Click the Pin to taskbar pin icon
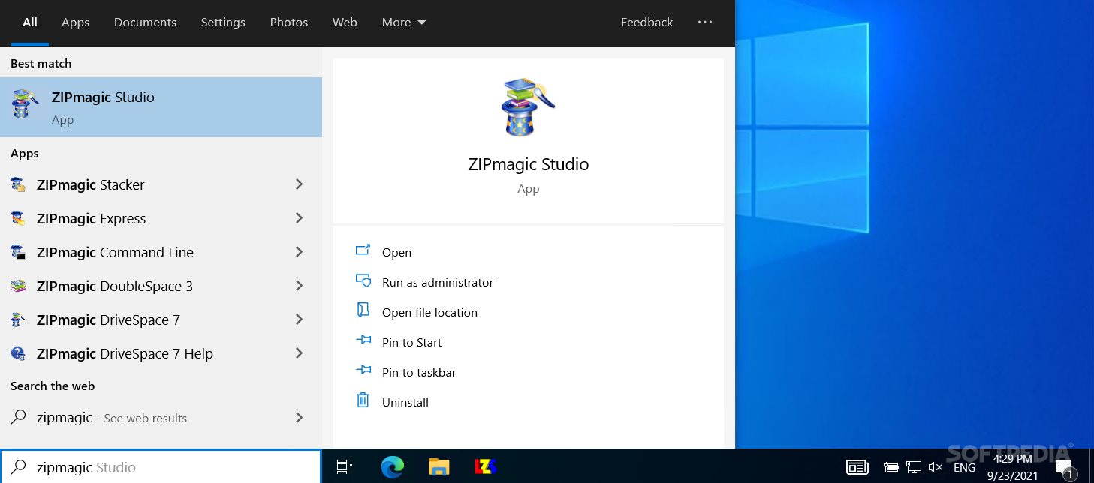Image resolution: width=1094 pixels, height=483 pixels. tap(363, 371)
